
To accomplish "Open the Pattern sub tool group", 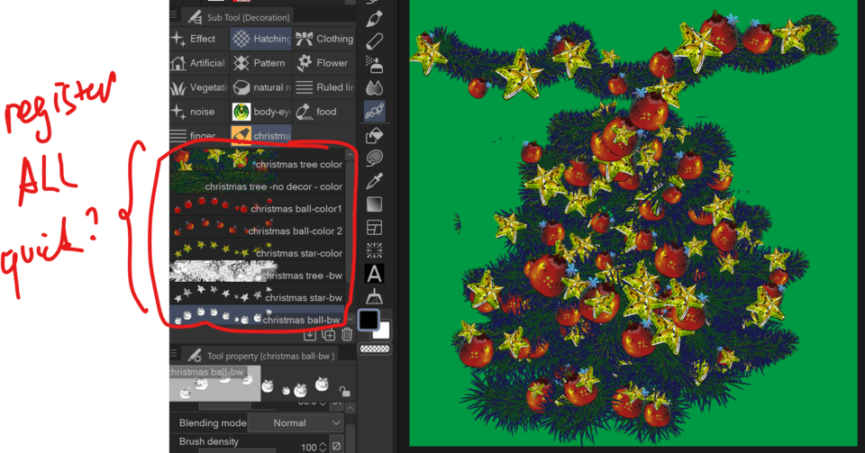I will click(x=260, y=63).
